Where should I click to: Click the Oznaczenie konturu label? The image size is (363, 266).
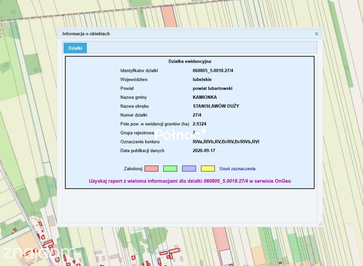140,141
